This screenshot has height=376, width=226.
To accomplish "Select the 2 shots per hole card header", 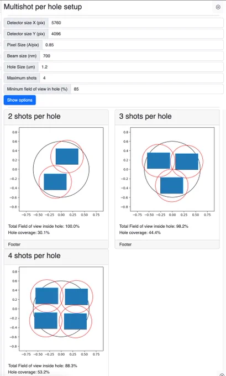I will (56, 117).
